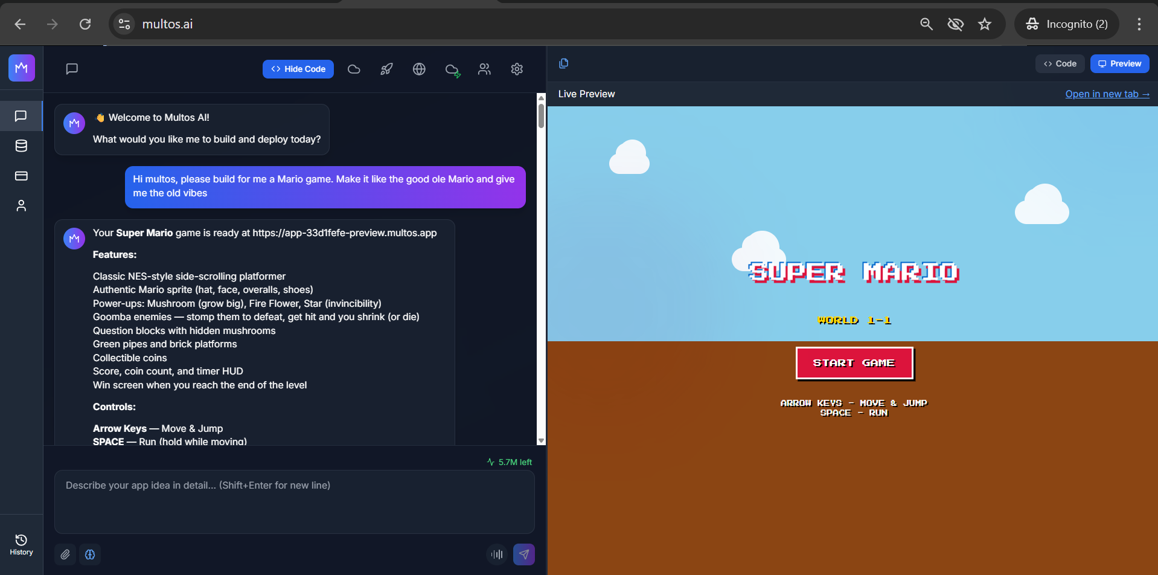The height and width of the screenshot is (575, 1158).
Task: Click the cloud with lightning bolt icon
Action: [452, 70]
